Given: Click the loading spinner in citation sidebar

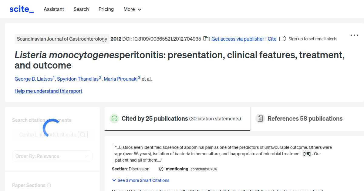Looking at the screenshot, I should click(51, 127).
